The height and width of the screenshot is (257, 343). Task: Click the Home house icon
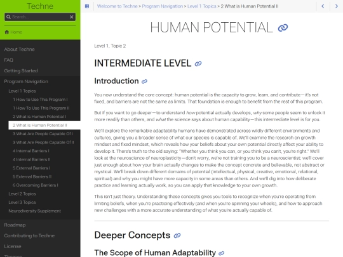point(7,32)
